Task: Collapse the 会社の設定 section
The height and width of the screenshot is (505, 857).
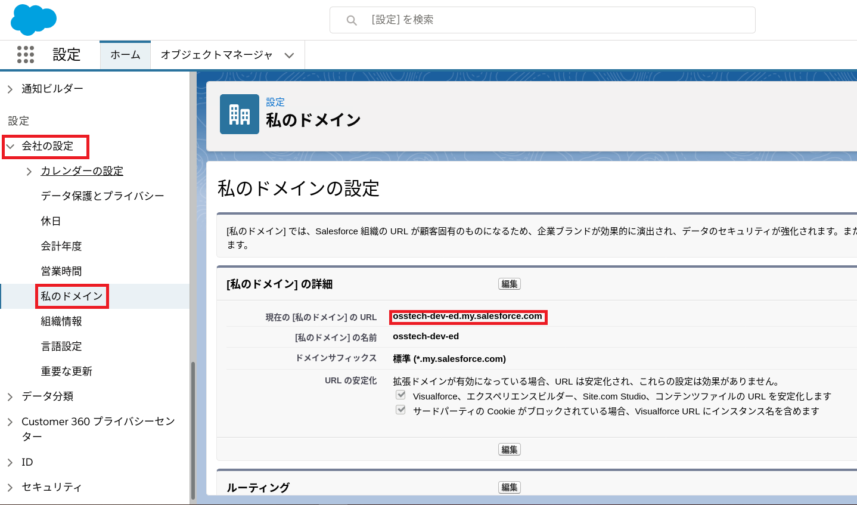Action: pos(10,146)
